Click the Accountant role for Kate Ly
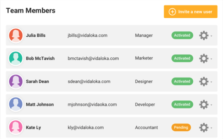Viewport: 223px width, 139px height. [146, 128]
